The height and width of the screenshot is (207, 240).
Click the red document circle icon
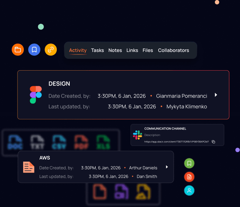pyautogui.click(x=189, y=177)
